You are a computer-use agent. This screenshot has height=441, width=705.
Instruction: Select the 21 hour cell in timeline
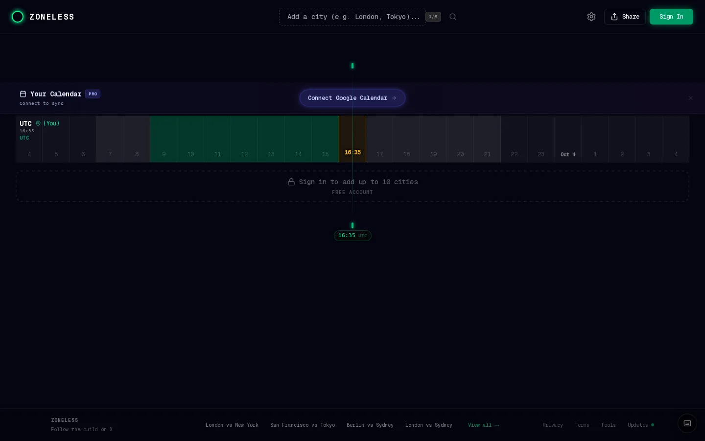tap(487, 139)
